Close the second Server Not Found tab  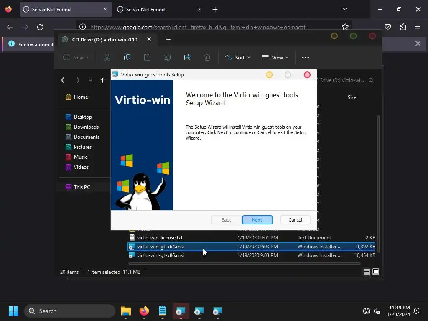(199, 9)
